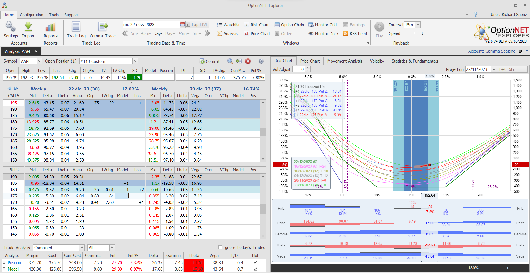Switch to the Configuration ribbon tab

pos(32,15)
